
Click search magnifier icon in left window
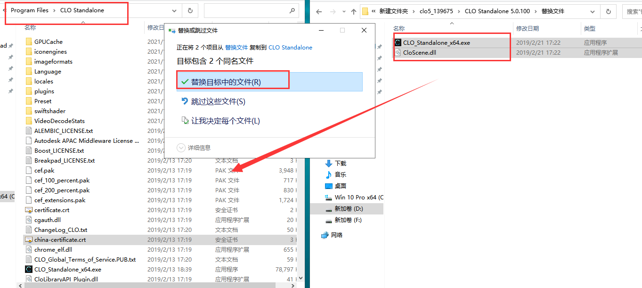click(292, 10)
